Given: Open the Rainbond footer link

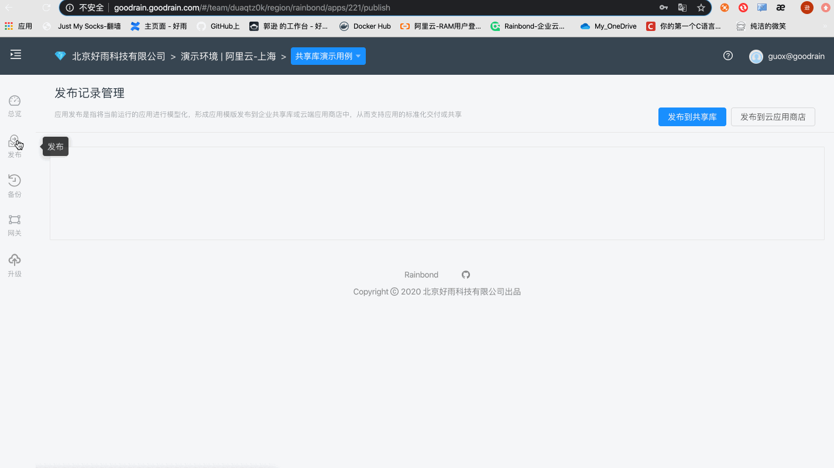Looking at the screenshot, I should (x=421, y=275).
